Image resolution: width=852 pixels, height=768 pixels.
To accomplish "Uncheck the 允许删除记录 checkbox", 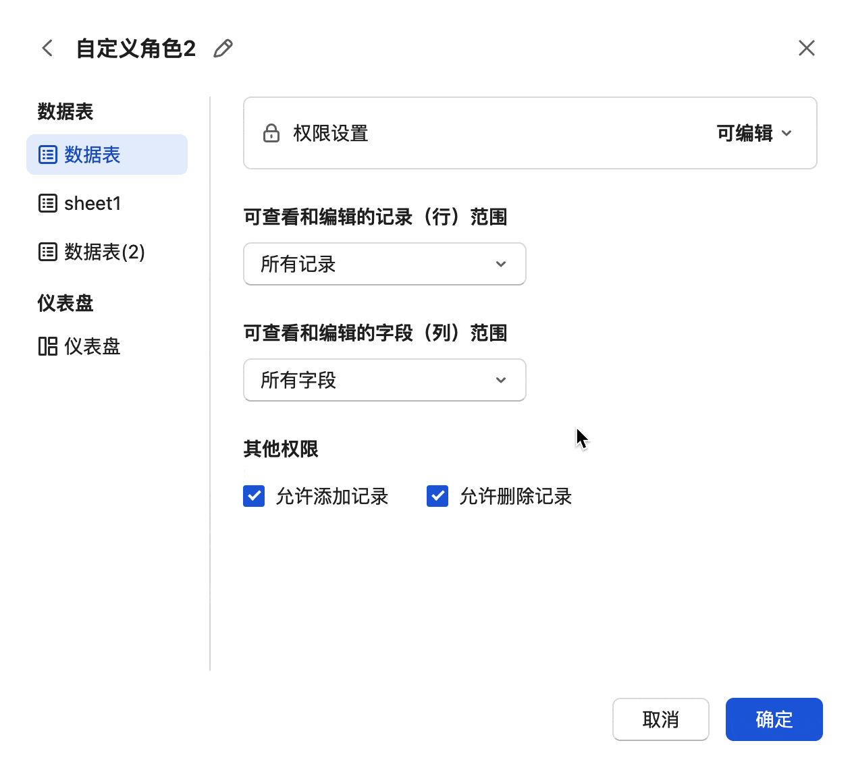I will 437,496.
